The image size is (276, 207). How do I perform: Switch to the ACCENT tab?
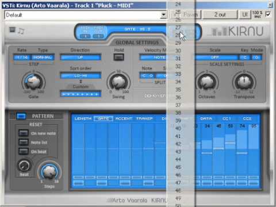pyautogui.click(x=124, y=118)
